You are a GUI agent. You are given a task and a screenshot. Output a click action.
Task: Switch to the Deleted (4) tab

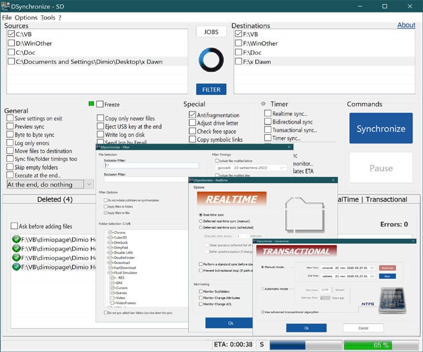[55, 199]
